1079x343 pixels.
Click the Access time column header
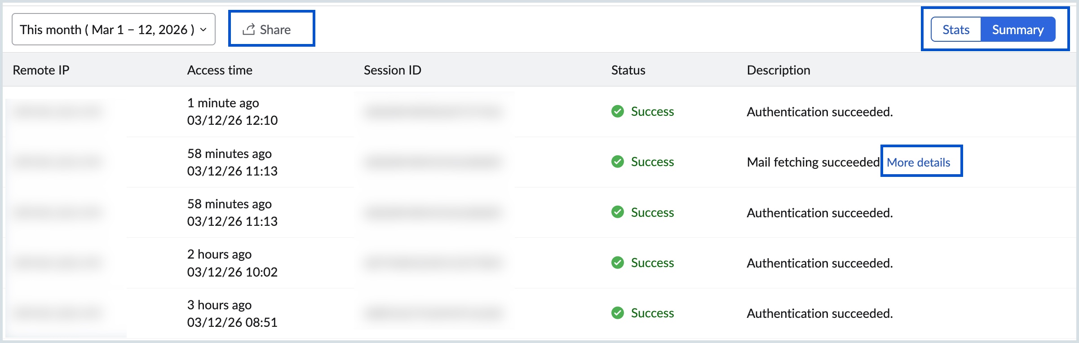click(220, 70)
